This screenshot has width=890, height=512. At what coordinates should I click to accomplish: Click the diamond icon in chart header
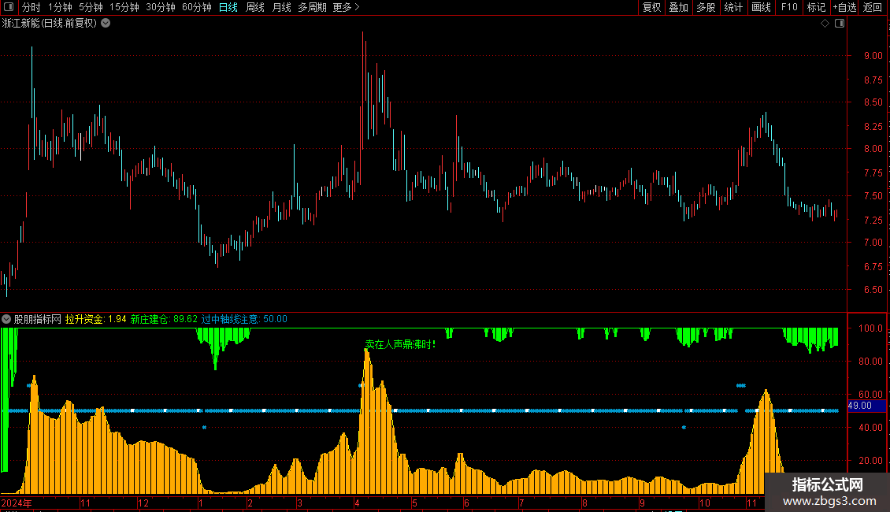coord(825,24)
